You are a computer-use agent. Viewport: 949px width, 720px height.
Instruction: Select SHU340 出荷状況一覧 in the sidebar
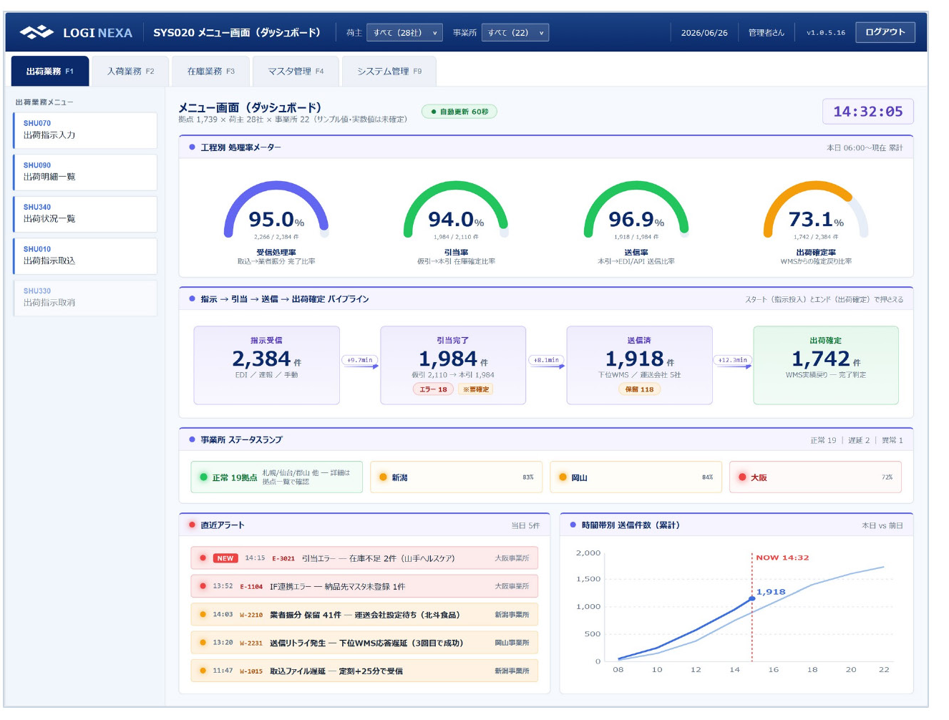coord(85,214)
